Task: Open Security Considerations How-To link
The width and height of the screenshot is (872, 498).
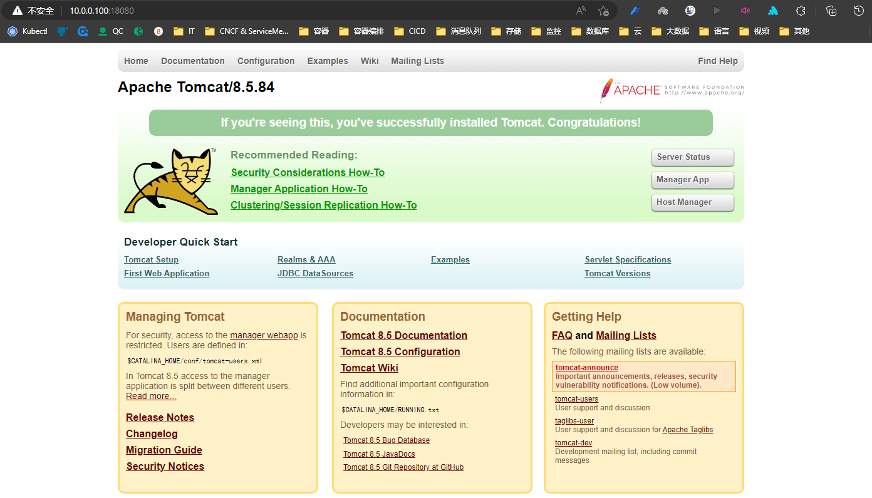Action: coord(308,172)
